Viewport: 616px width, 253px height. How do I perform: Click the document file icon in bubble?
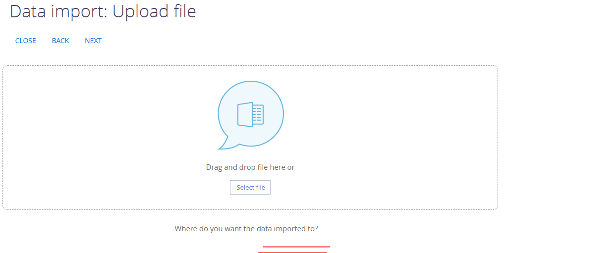(x=251, y=114)
